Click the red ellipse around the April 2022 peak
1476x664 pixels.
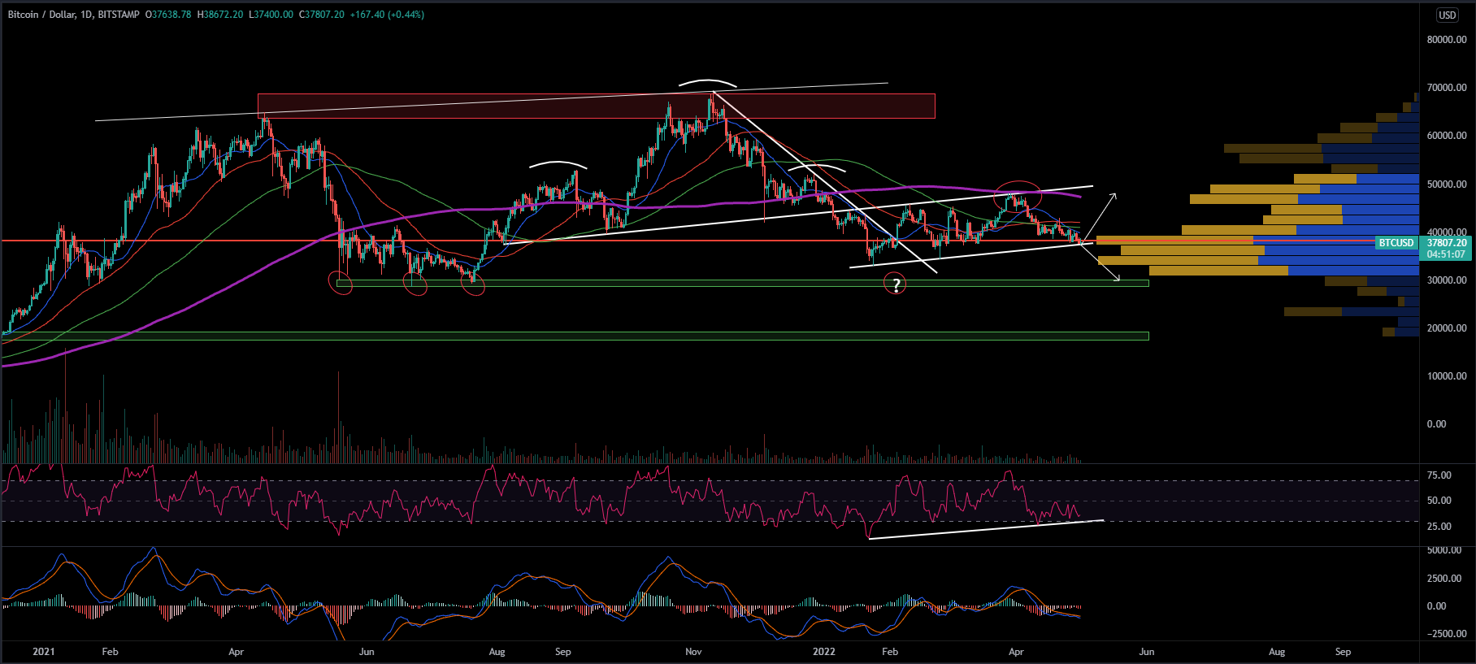tap(1018, 183)
